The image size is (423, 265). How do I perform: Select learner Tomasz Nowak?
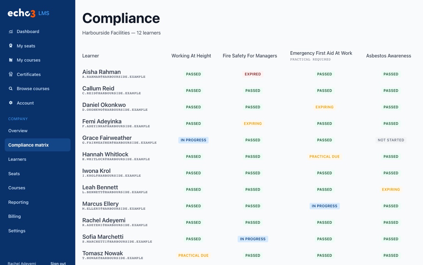103,253
